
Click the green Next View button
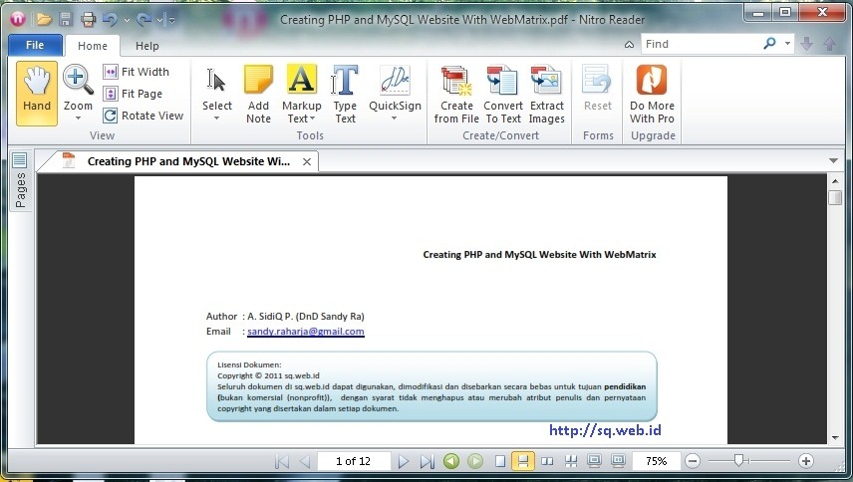pyautogui.click(x=475, y=461)
